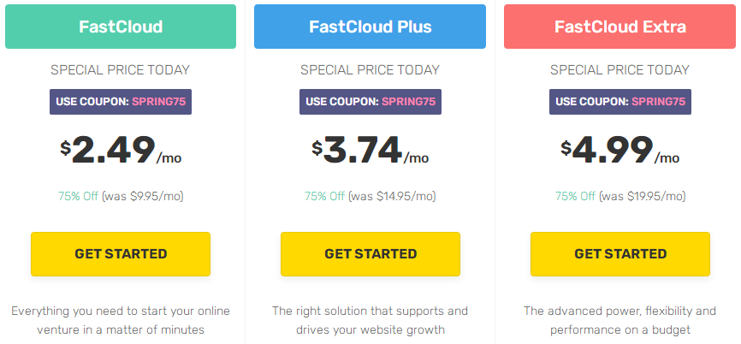Select the blue FastCloud Plus header
Viewport: 741px width, 344px height.
[370, 27]
